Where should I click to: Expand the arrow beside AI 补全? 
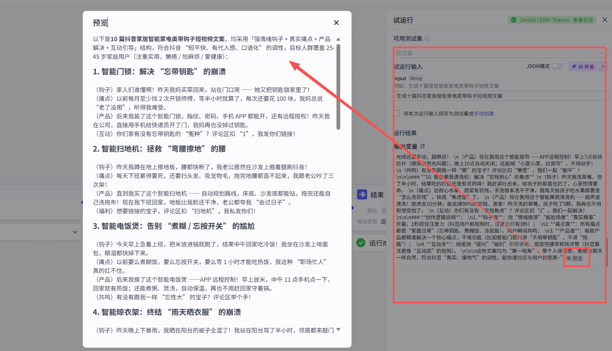(x=603, y=66)
